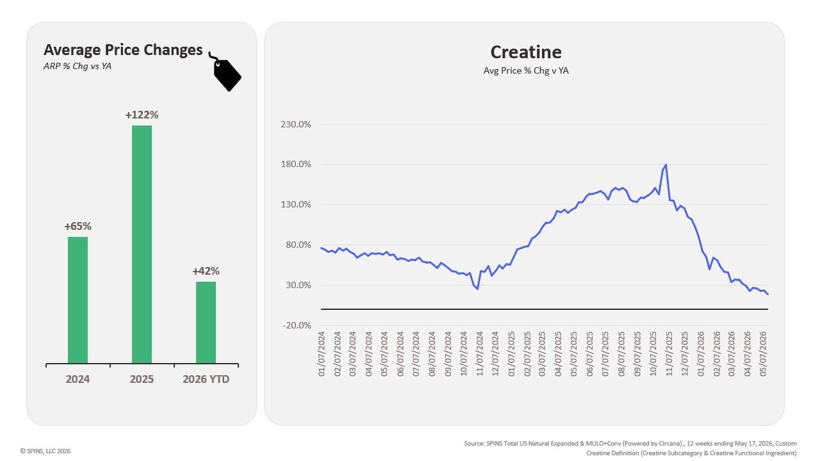Select the 2026 YTD green bar
Viewport: 820px width, 461px height.
click(x=206, y=323)
